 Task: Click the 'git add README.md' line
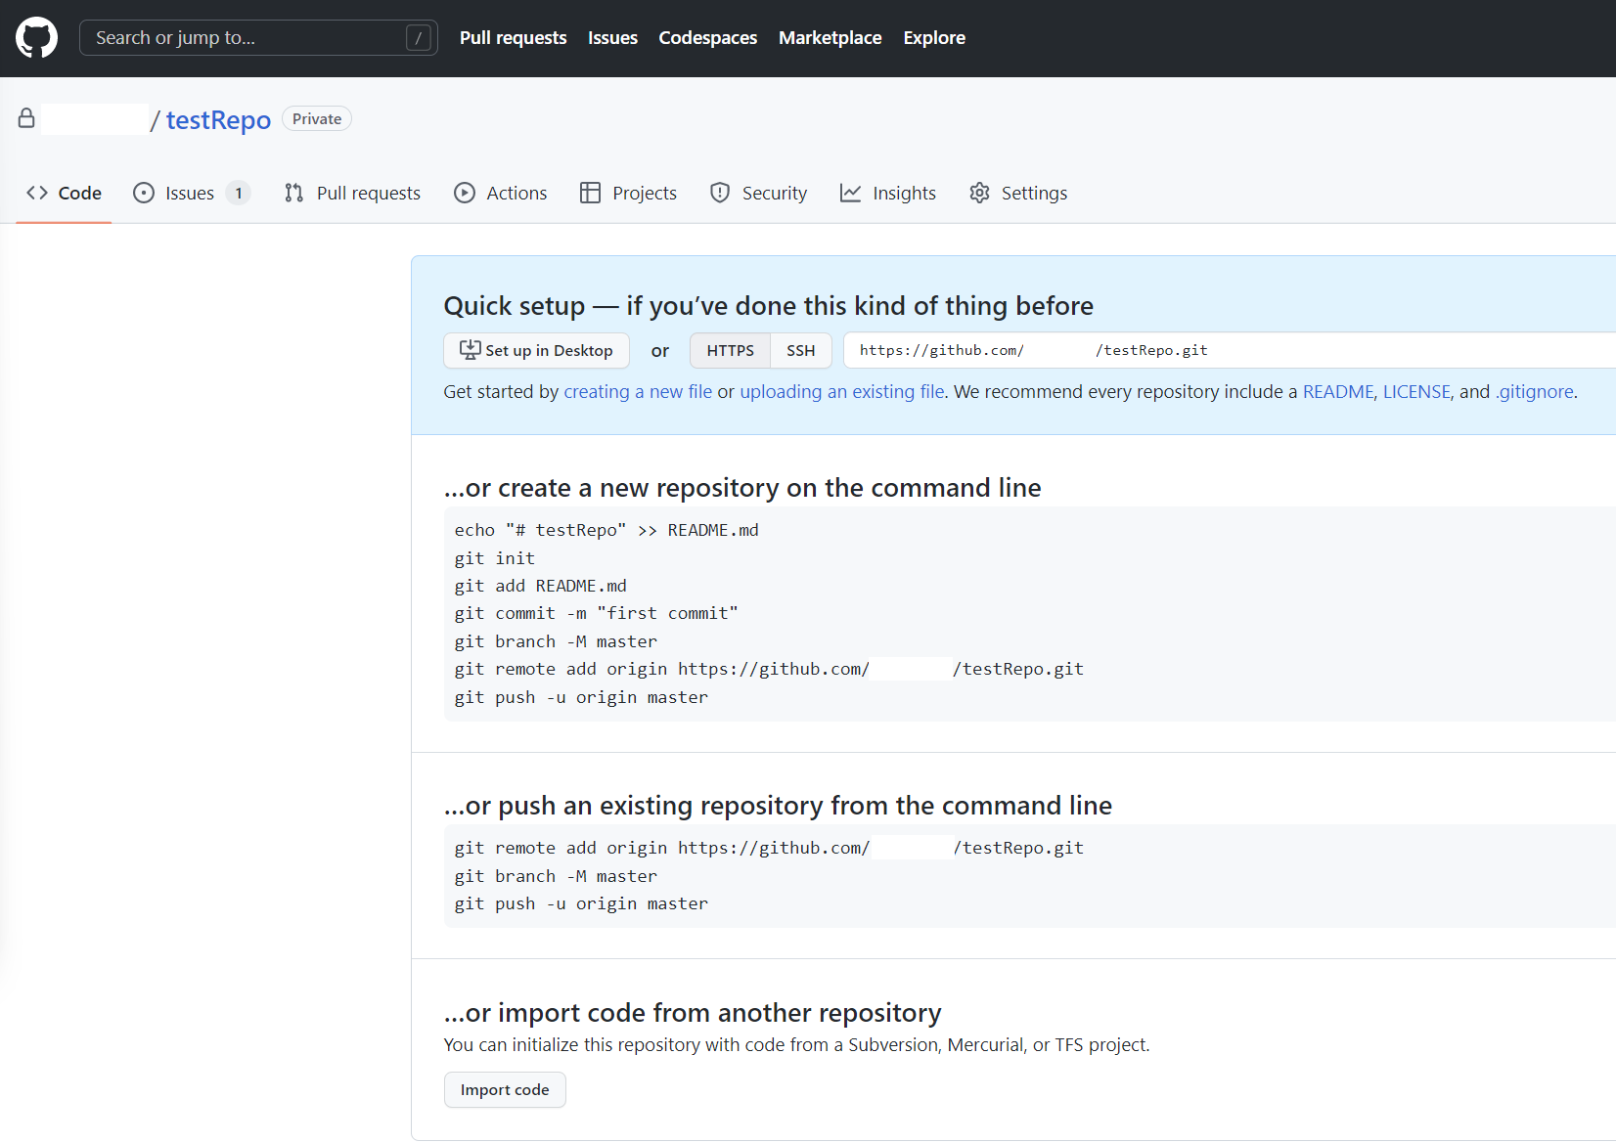click(540, 586)
